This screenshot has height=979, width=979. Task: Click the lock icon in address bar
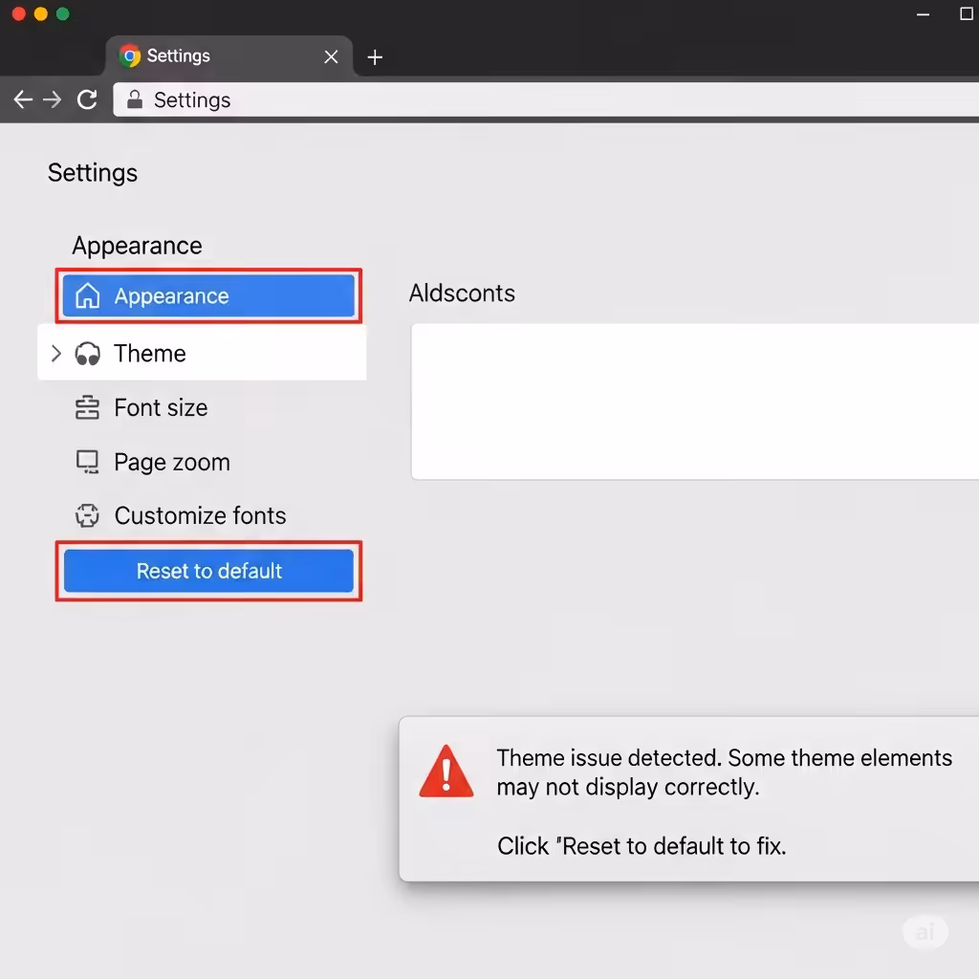[134, 99]
